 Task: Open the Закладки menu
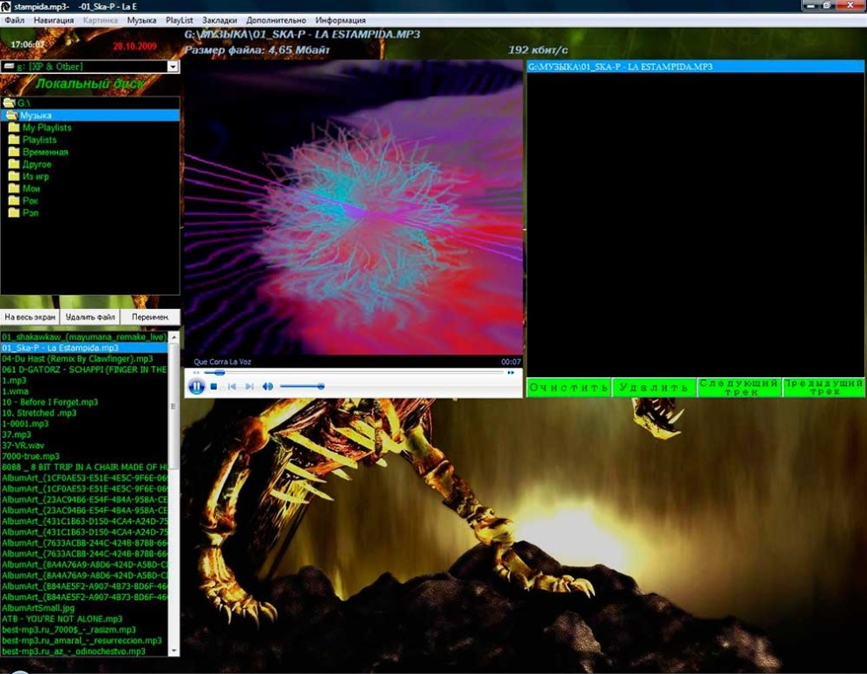(219, 20)
